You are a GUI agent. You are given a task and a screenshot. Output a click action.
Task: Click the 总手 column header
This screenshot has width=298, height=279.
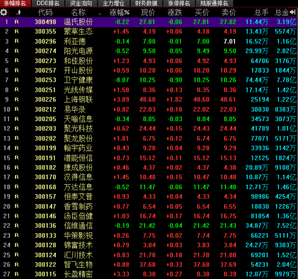pos(261,12)
